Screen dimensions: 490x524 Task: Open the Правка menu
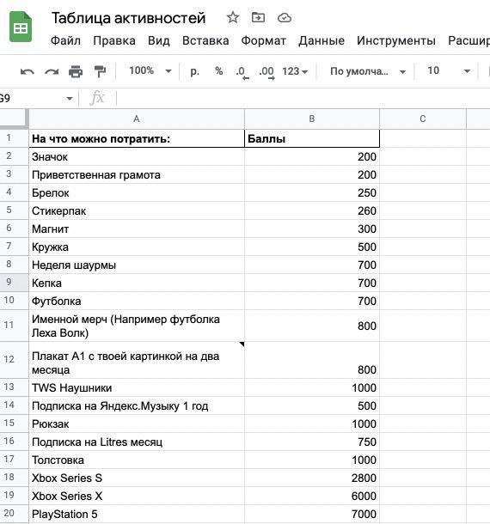click(114, 40)
